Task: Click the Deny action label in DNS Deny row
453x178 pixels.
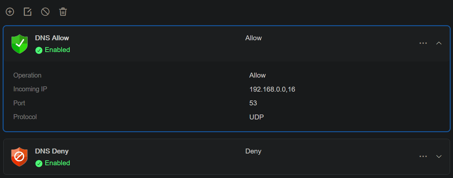Action: pyautogui.click(x=253, y=151)
